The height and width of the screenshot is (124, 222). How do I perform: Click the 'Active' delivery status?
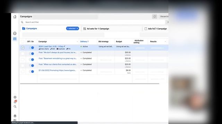tap(85, 46)
